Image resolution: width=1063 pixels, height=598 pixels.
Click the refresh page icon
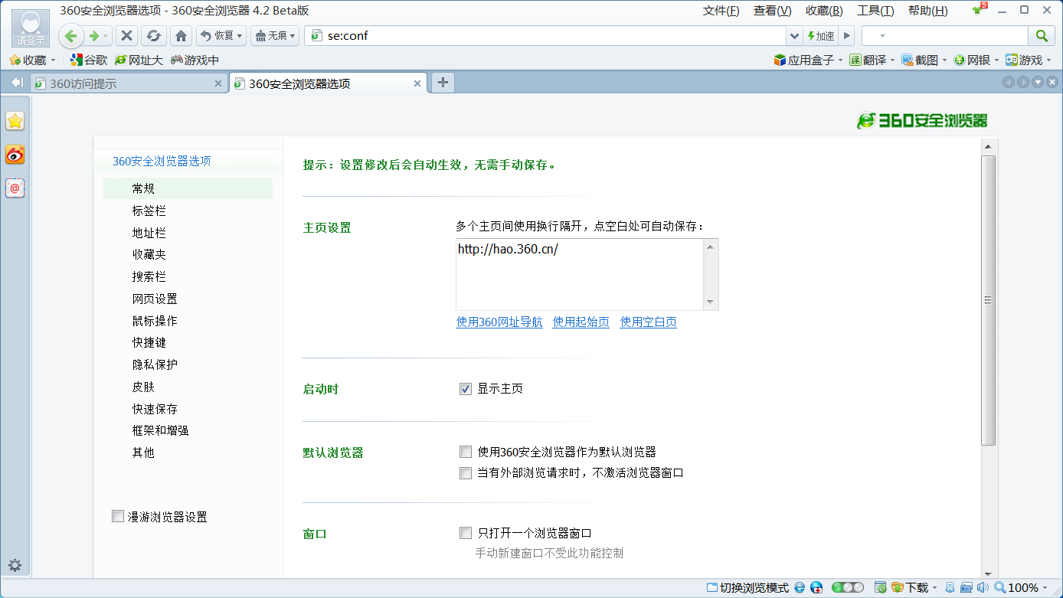(154, 36)
